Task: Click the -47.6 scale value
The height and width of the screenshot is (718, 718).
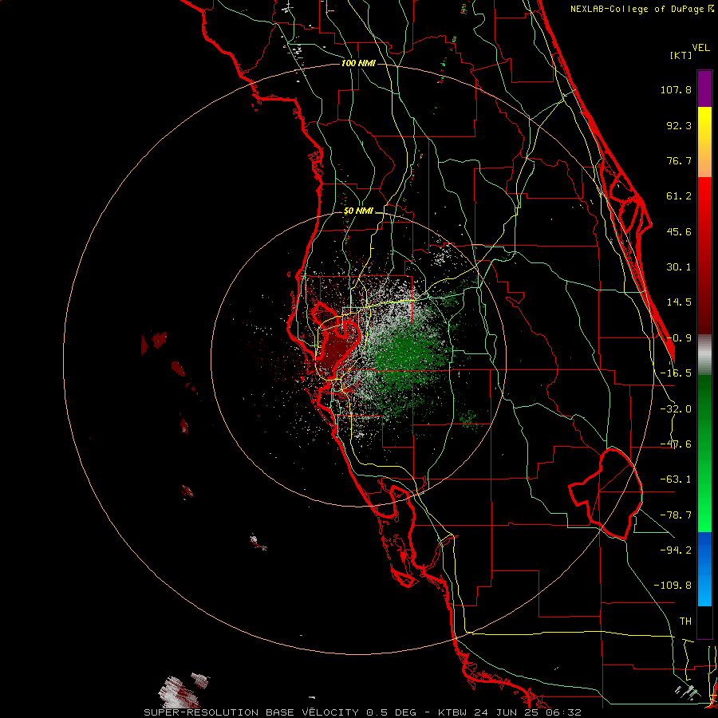Action: coord(676,444)
